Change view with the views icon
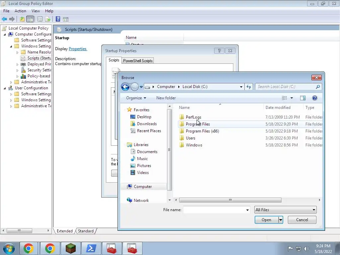 (x=285, y=98)
